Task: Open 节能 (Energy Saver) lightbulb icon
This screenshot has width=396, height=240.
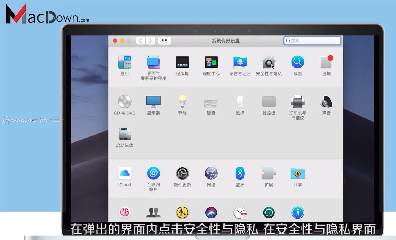Action: point(182,101)
